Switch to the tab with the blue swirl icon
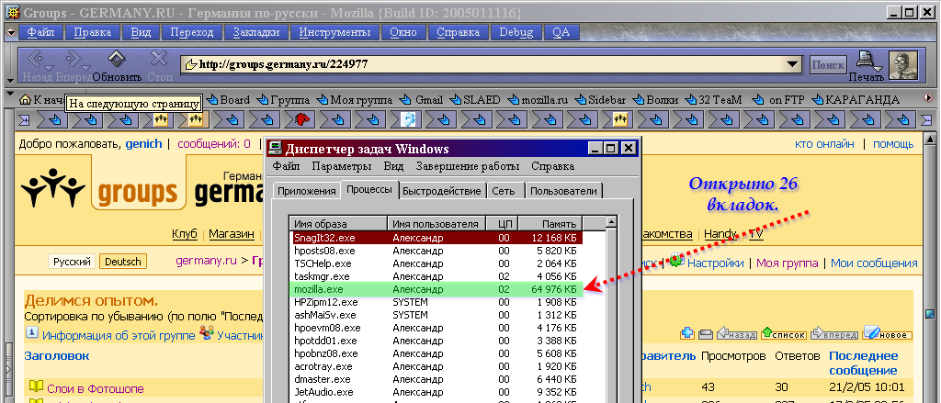This screenshot has width=941, height=403. pos(408,120)
